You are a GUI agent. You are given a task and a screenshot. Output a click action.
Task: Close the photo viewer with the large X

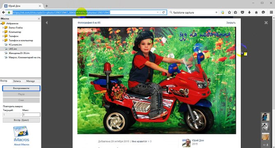(x=266, y=23)
